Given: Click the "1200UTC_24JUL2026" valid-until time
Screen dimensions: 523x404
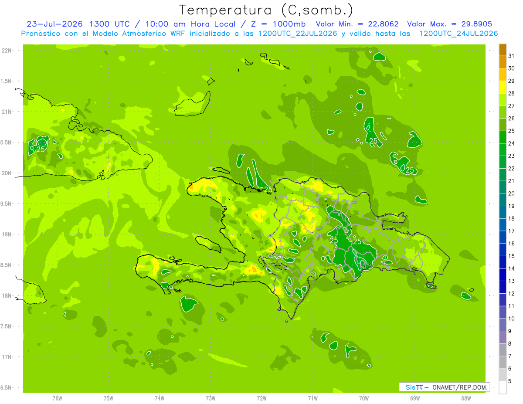Looking at the screenshot, I should click(x=458, y=34).
